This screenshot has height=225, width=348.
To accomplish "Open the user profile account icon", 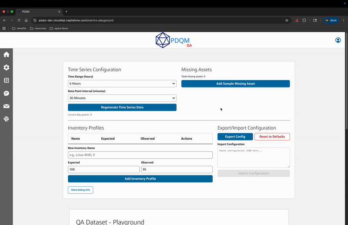I will [x=338, y=40].
